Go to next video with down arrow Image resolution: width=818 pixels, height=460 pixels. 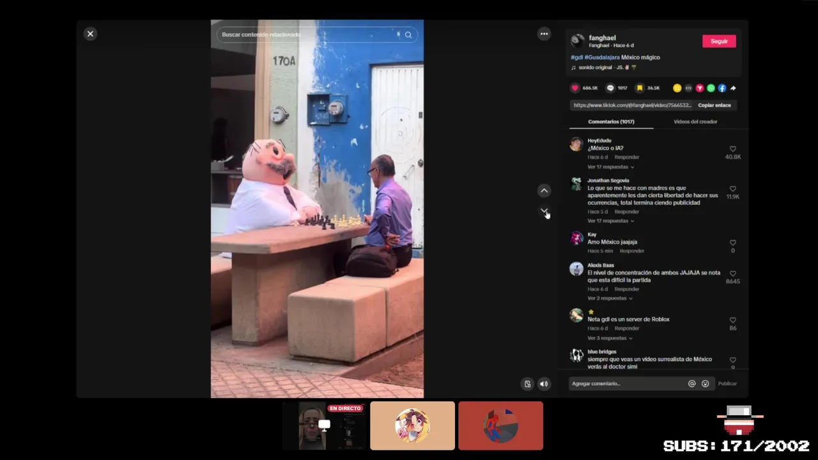click(544, 210)
